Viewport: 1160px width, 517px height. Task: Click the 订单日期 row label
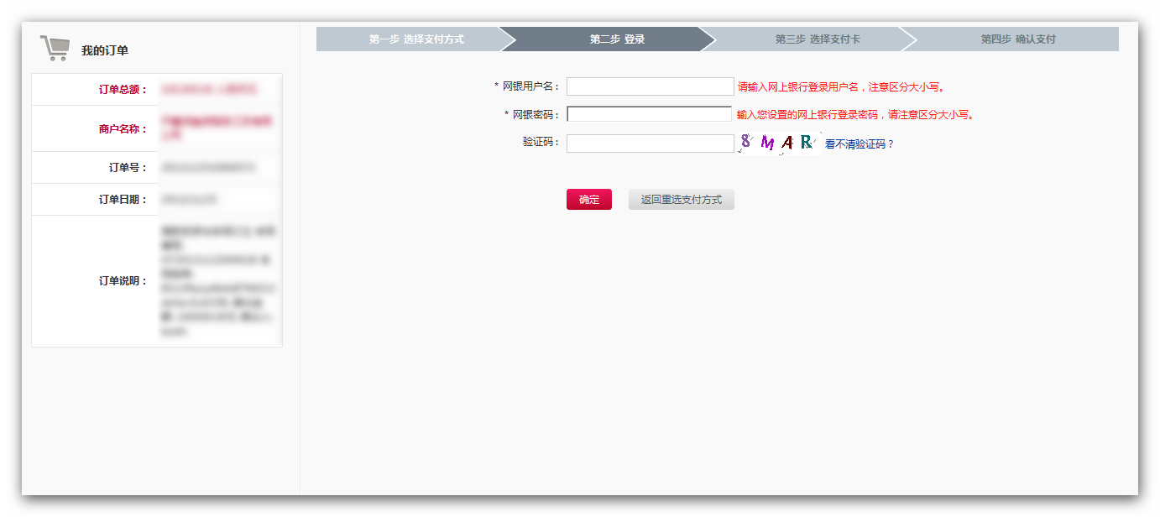[x=123, y=200]
